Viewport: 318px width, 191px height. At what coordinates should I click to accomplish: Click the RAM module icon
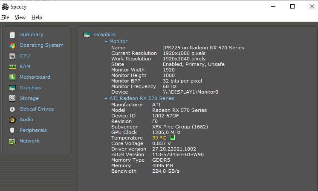[x=12, y=66]
